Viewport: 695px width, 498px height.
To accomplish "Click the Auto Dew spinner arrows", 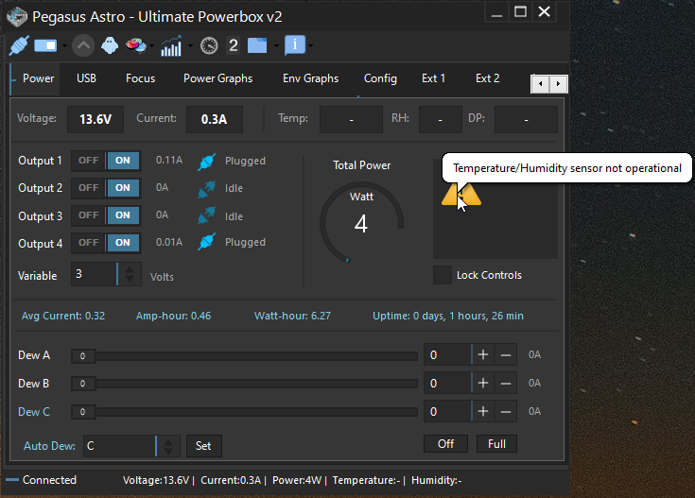I will (168, 446).
